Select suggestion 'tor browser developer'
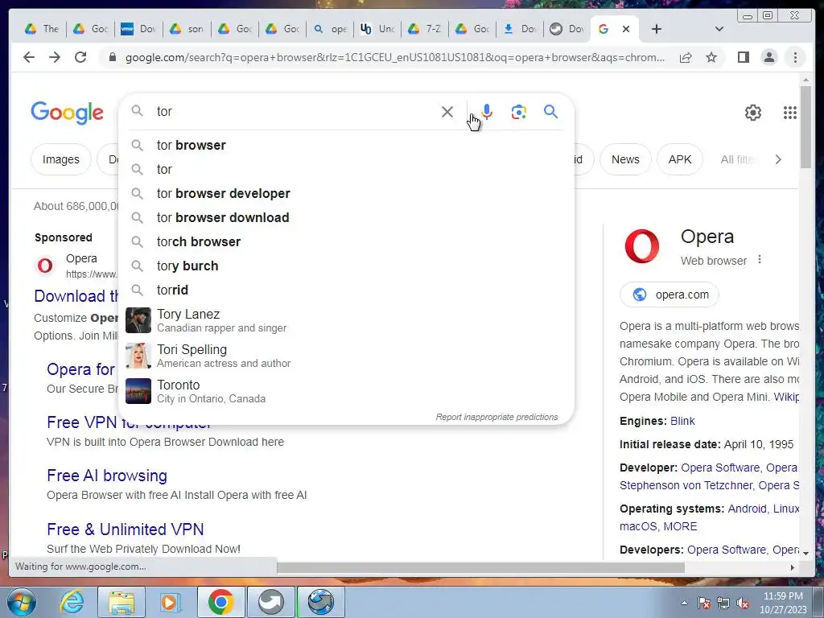This screenshot has height=618, width=824. pyautogui.click(x=346, y=193)
